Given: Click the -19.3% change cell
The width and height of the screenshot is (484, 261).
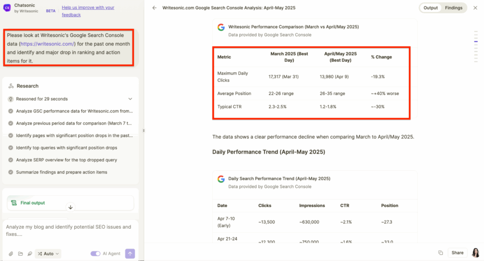Looking at the screenshot, I should (378, 77).
